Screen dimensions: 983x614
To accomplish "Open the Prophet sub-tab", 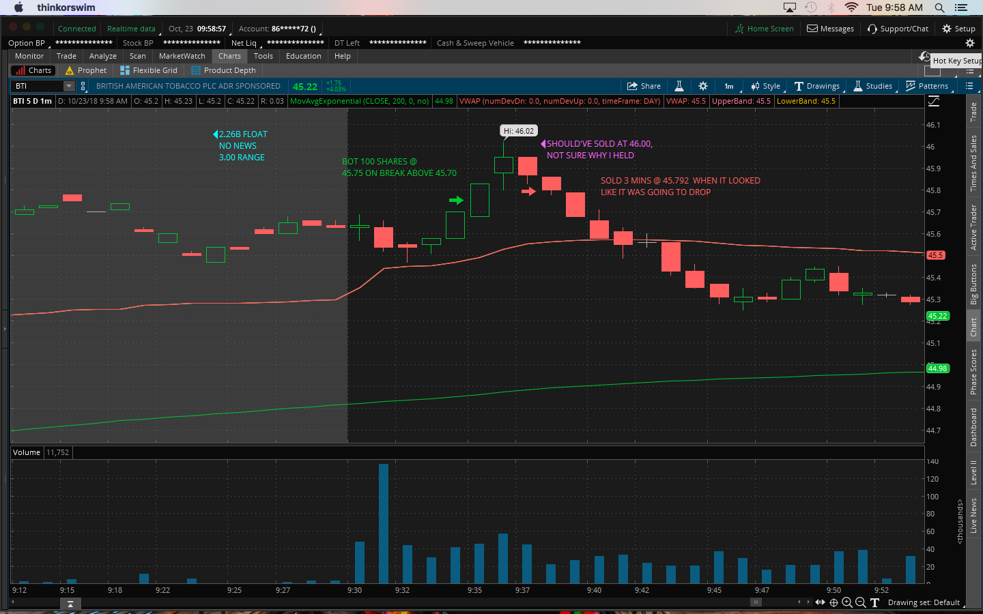I will pyautogui.click(x=86, y=70).
